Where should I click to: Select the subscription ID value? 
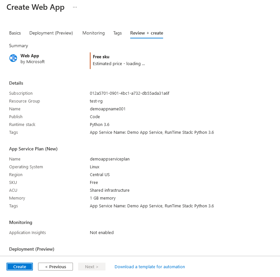(129, 93)
